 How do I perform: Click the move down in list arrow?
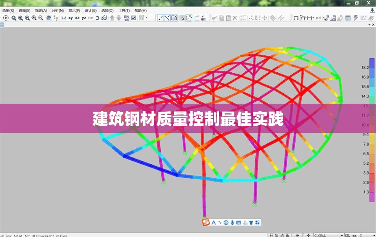119,18
